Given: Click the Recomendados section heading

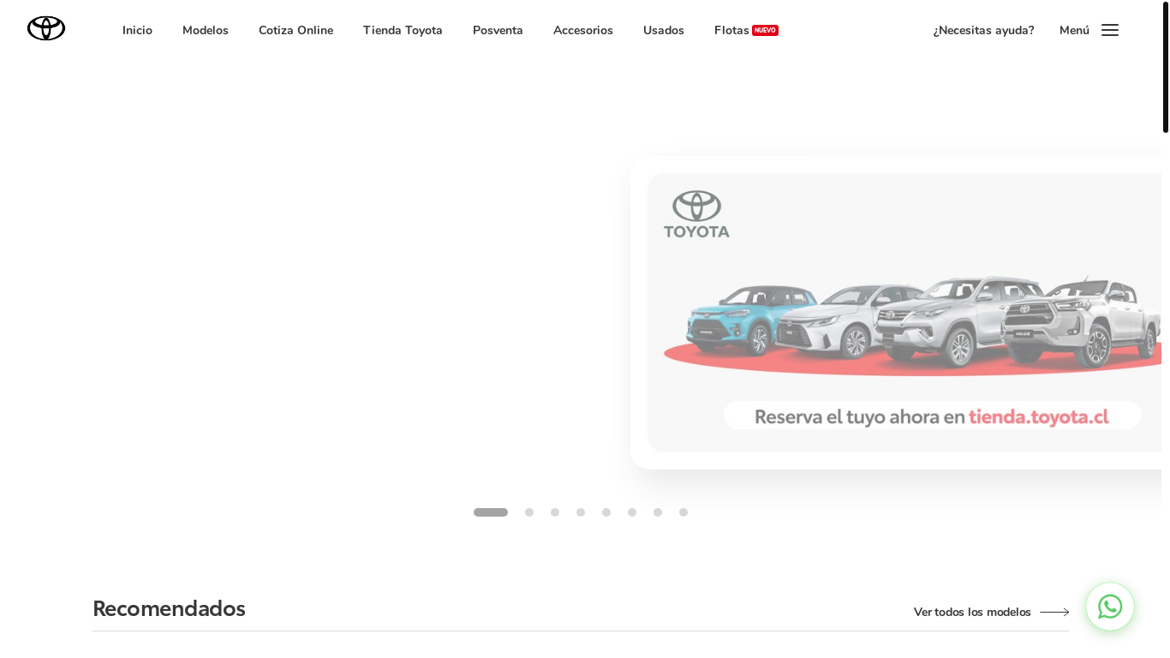Looking at the screenshot, I should [169, 608].
